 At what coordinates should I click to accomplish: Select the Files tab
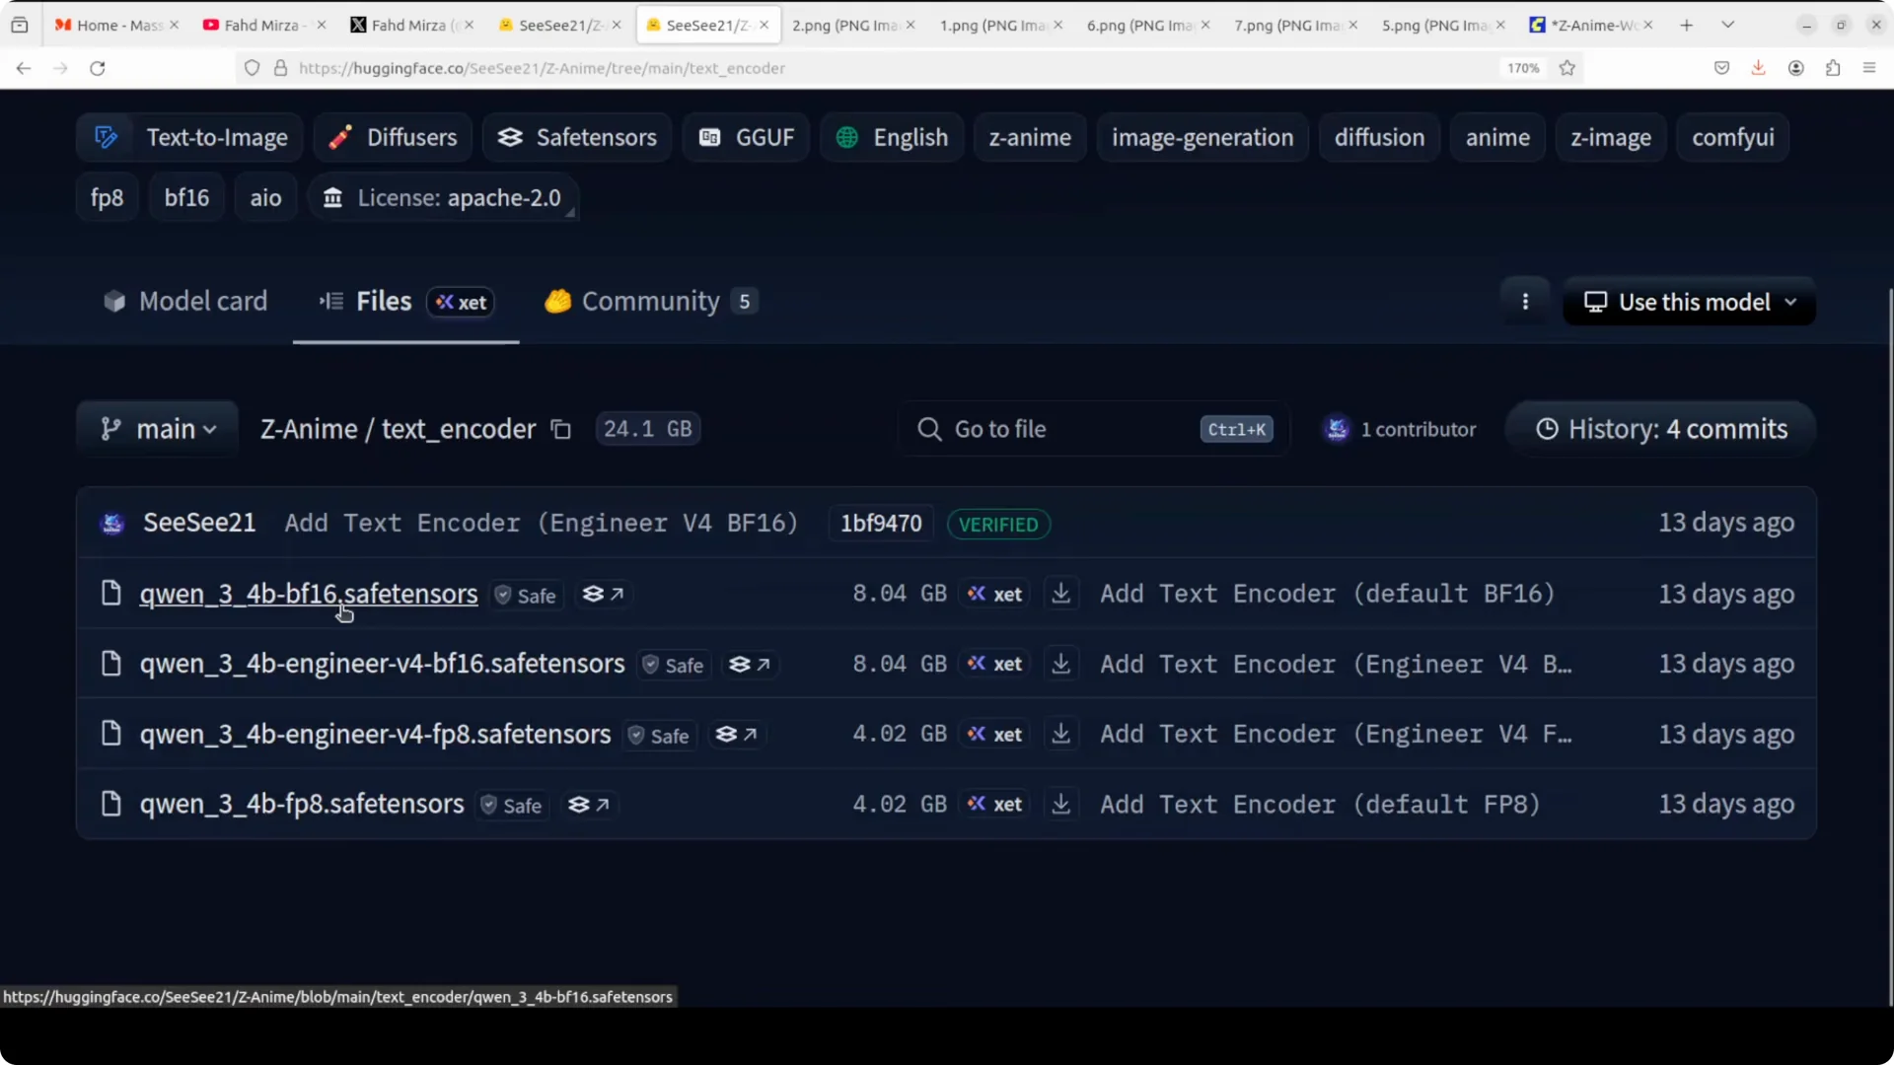[x=405, y=302]
